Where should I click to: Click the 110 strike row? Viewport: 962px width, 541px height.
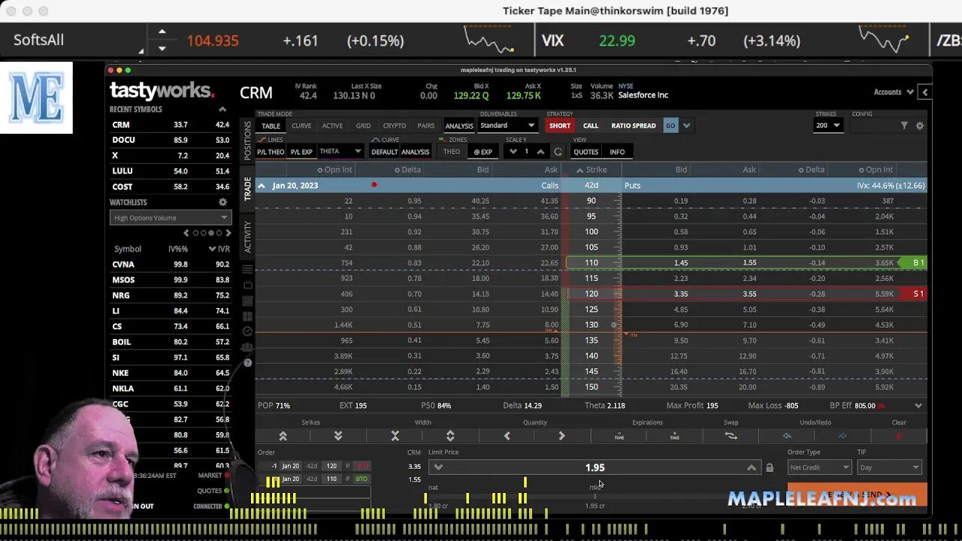pos(591,263)
